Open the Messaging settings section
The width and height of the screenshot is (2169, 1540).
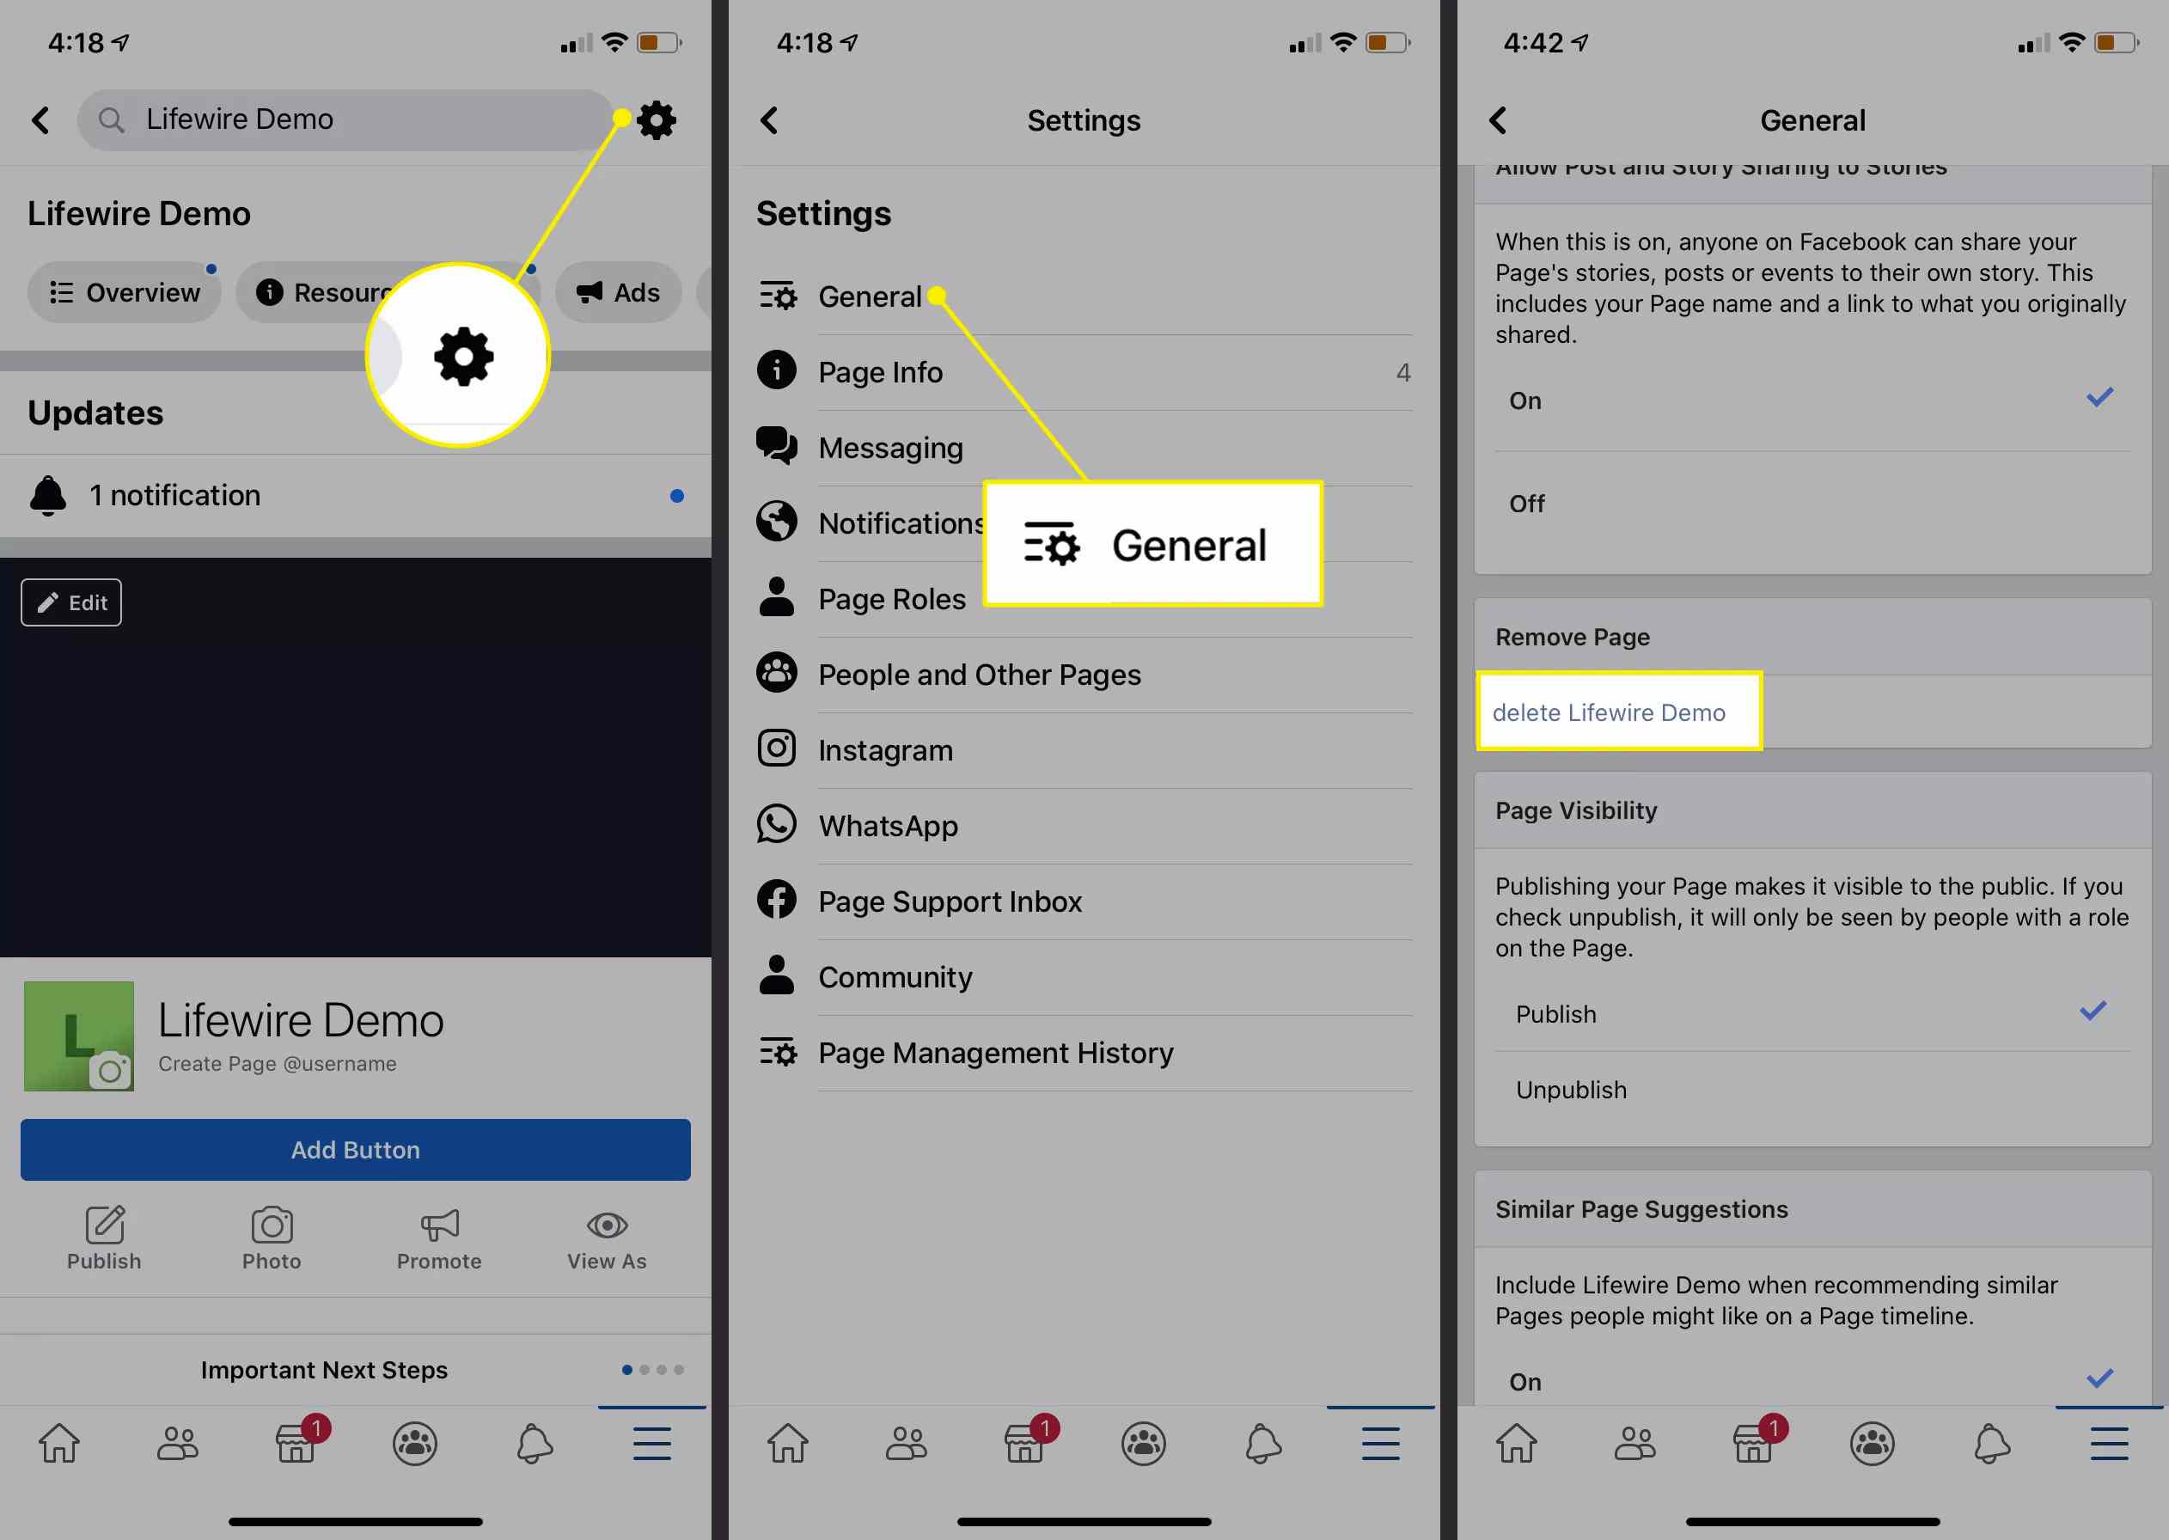[x=888, y=447]
